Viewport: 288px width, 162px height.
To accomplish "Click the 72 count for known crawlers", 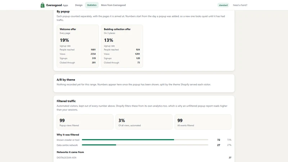I will [219, 140].
